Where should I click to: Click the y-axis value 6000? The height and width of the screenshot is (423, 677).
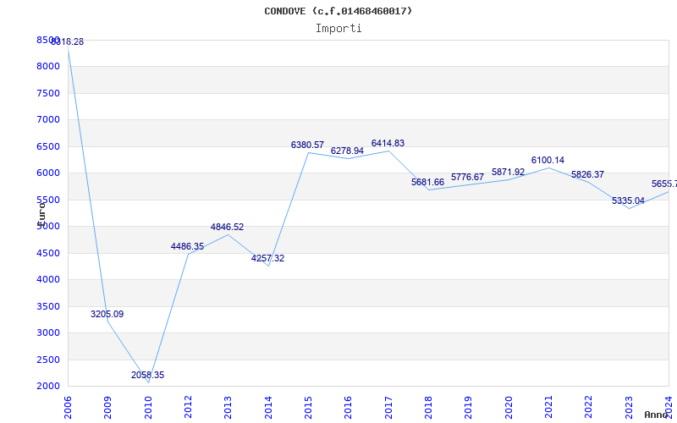pyautogui.click(x=48, y=173)
